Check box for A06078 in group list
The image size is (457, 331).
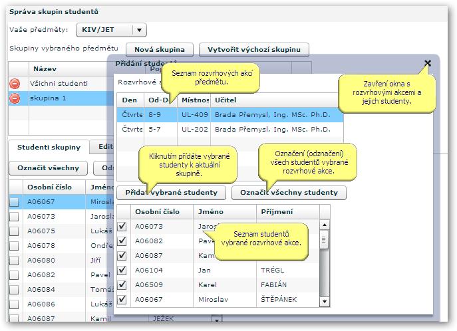[x=14, y=245]
